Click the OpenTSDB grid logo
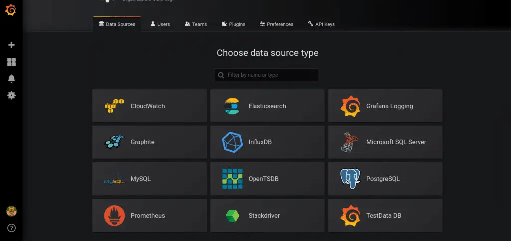The height and width of the screenshot is (241, 511). (x=232, y=179)
